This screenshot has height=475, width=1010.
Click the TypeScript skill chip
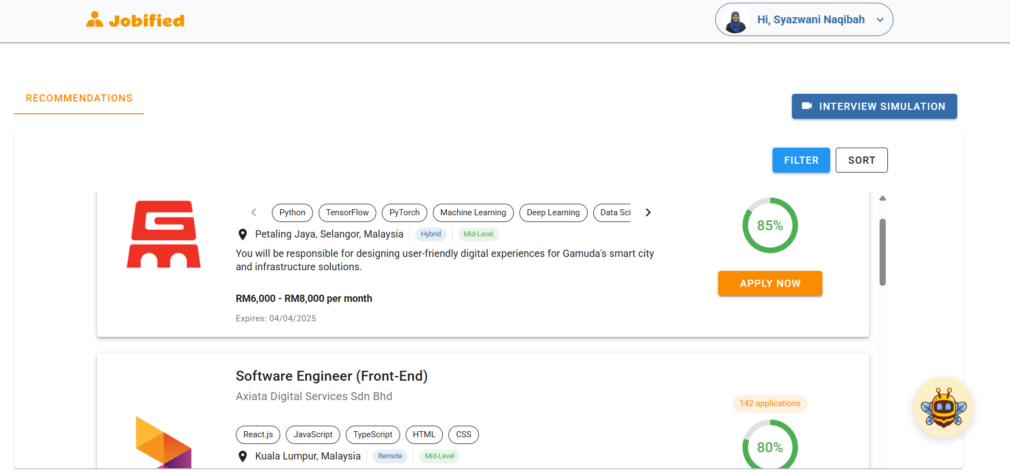[372, 434]
